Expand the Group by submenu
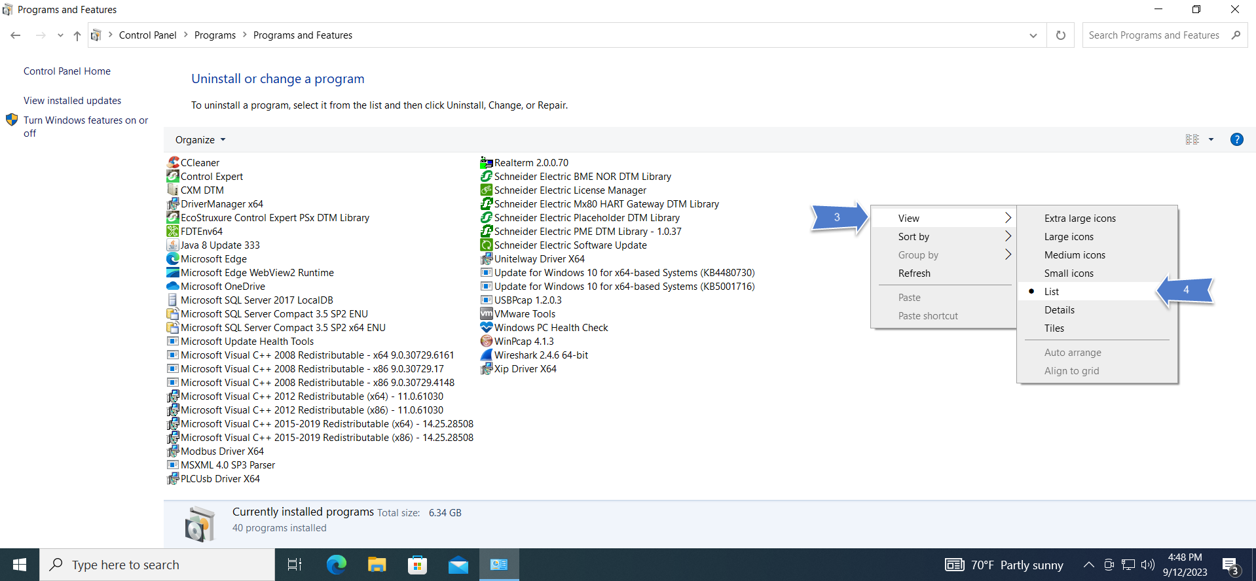The width and height of the screenshot is (1256, 581). 944,255
